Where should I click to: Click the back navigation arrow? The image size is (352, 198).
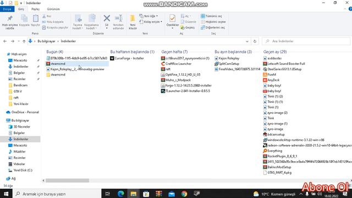point(5,41)
